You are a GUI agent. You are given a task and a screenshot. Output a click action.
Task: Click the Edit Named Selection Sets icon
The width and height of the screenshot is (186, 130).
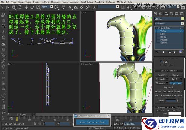(95, 7)
